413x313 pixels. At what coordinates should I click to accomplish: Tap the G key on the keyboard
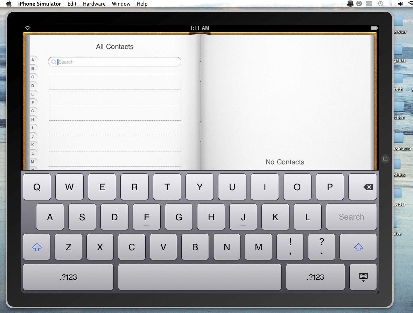pyautogui.click(x=179, y=217)
